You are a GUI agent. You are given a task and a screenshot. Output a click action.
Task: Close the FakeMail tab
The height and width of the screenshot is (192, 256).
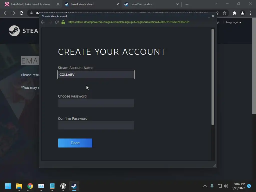coord(58,4)
